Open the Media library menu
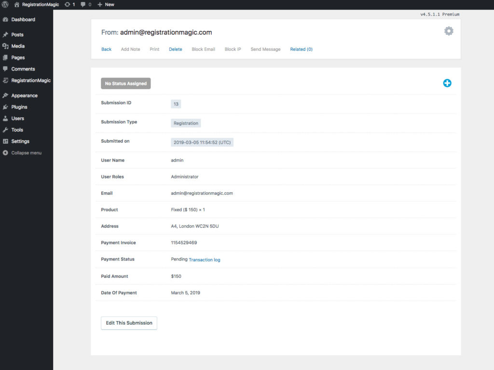Screen dimensions: 494x370 (18, 46)
